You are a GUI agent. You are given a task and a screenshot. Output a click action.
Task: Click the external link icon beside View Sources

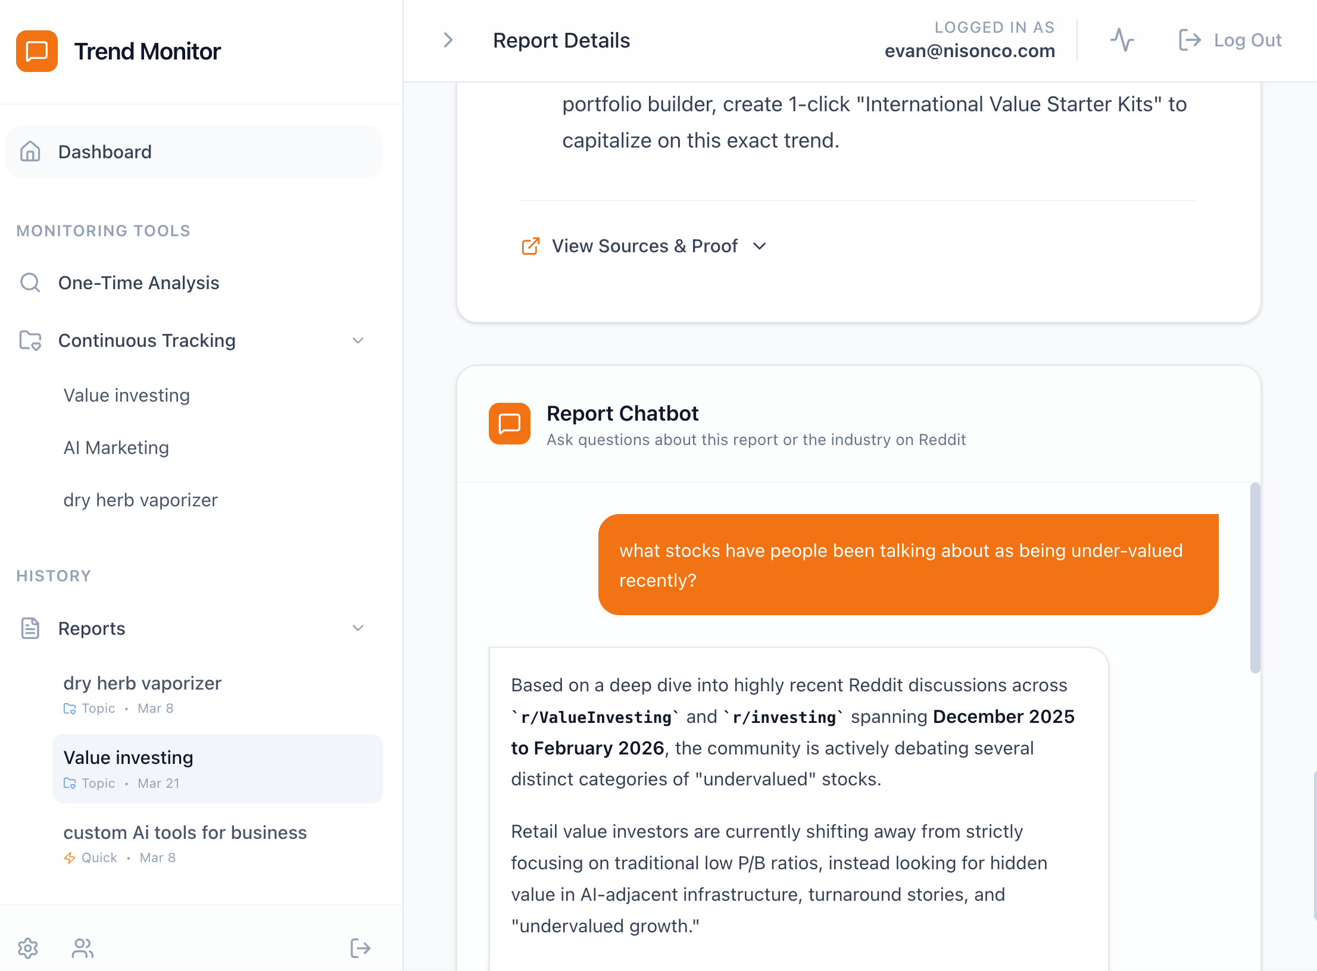tap(530, 246)
